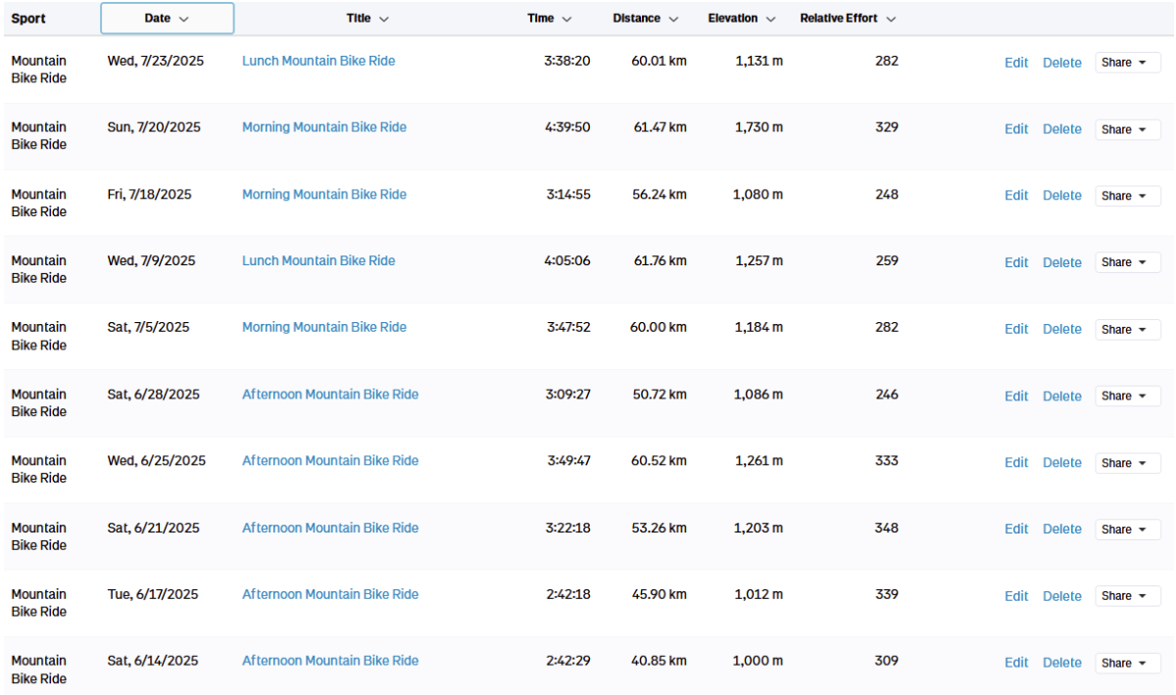Image resolution: width=1176 pixels, height=695 pixels.
Task: Edit the 6/17/2025 ride
Action: click(x=1016, y=596)
